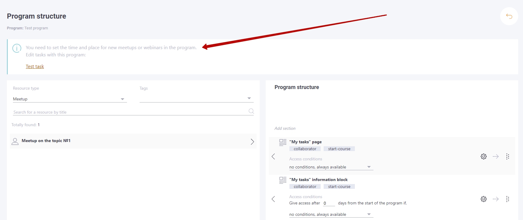This screenshot has width=523, height=220.
Task: Click collaborator tag on "My tasks" page
Action: (x=305, y=149)
